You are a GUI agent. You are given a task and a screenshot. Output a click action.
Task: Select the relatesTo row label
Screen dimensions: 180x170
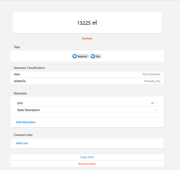20,81
